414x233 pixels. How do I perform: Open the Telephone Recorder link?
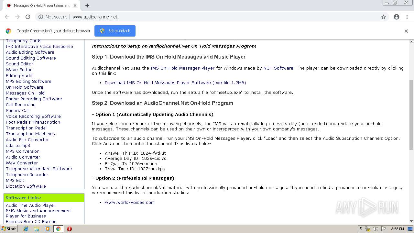[27, 174]
